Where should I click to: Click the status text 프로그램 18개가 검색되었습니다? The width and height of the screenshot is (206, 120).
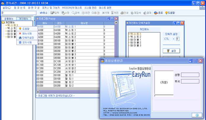coord(56,96)
